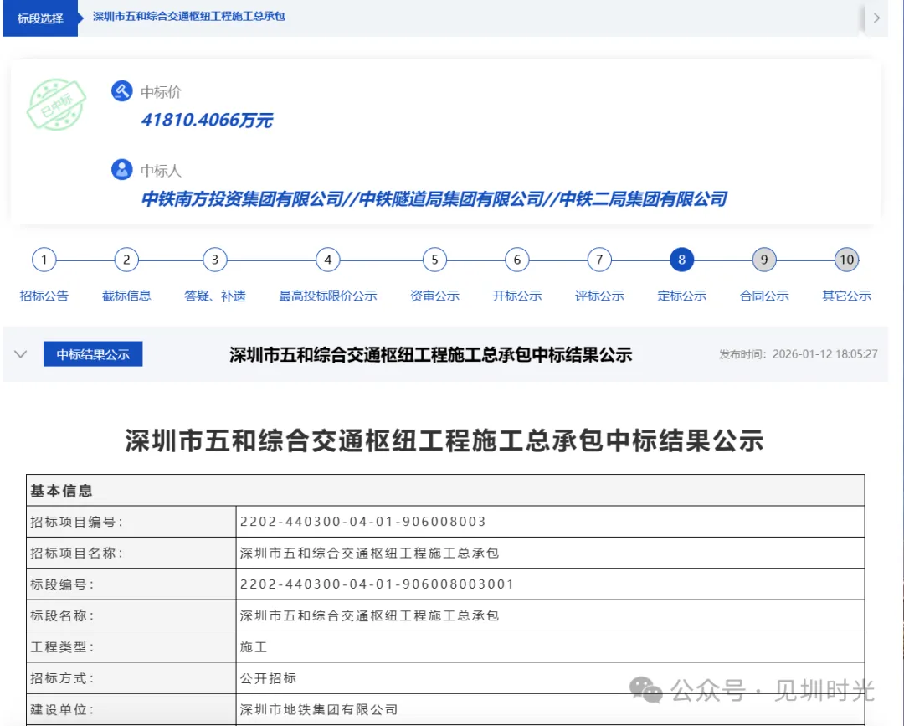904x726 pixels.
Task: Click the 中标人 person icon
Action: (121, 169)
